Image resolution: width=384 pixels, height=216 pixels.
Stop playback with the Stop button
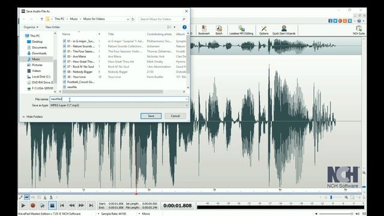(x=52, y=205)
